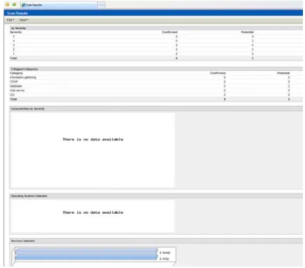The height and width of the screenshot is (268, 305).
Task: Click Potential header in categories table
Action: point(283,73)
